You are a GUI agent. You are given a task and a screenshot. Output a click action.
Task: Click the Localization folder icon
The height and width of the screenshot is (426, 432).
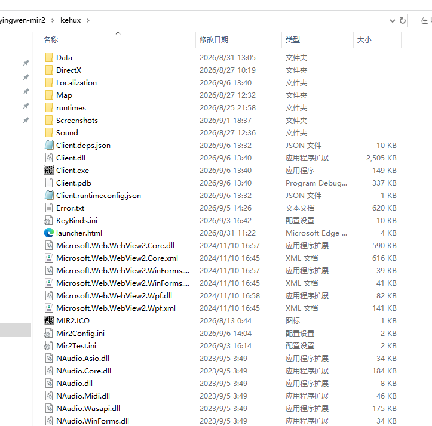[x=49, y=82]
